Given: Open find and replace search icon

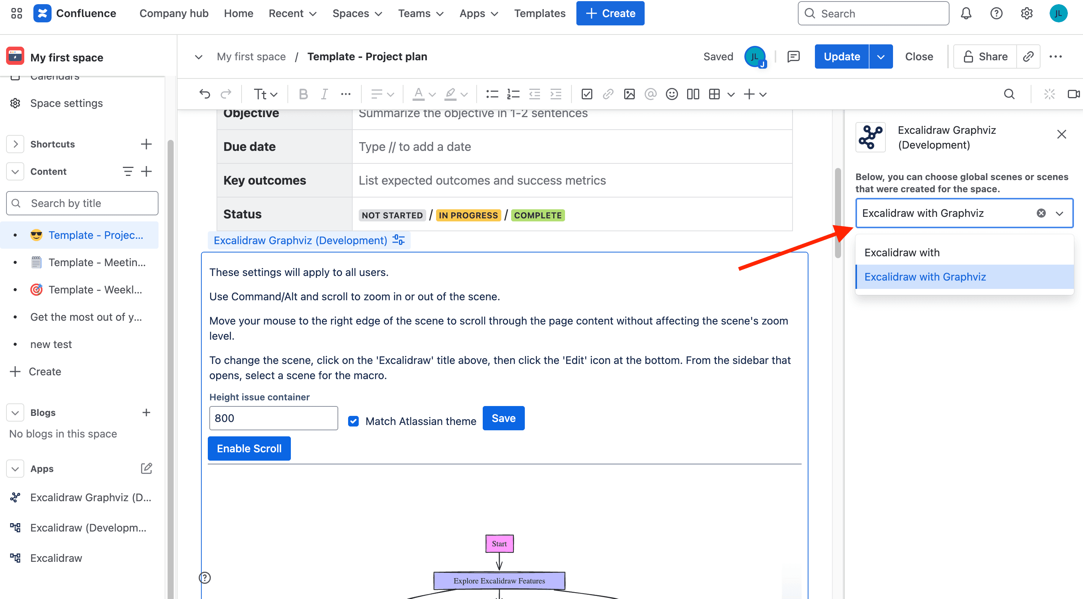Looking at the screenshot, I should coord(1009,94).
